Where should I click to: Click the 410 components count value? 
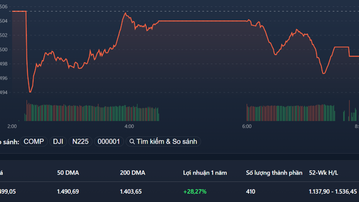coord(251,191)
